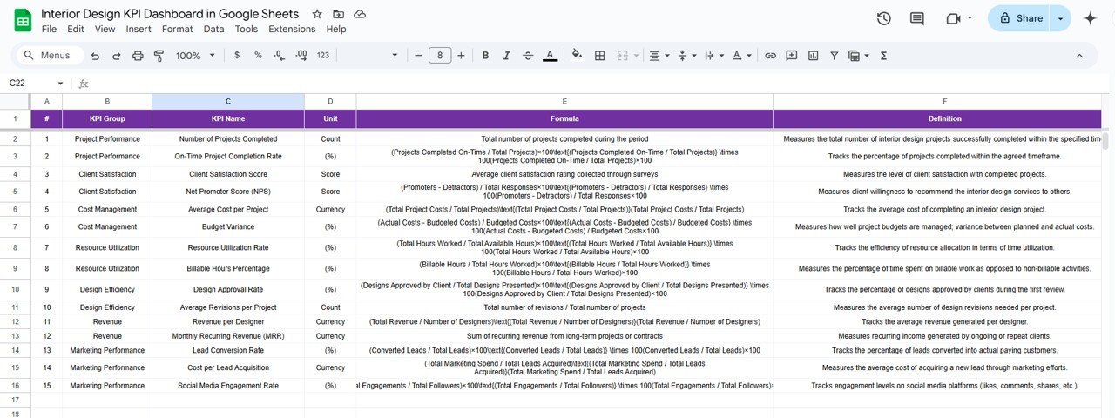
Task: Click the Google Sheets home logo
Action: [23, 20]
